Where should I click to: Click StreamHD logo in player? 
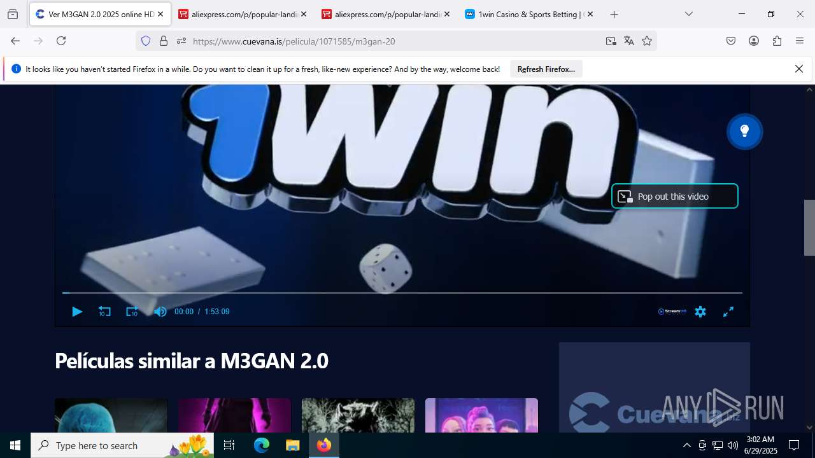pyautogui.click(x=672, y=312)
